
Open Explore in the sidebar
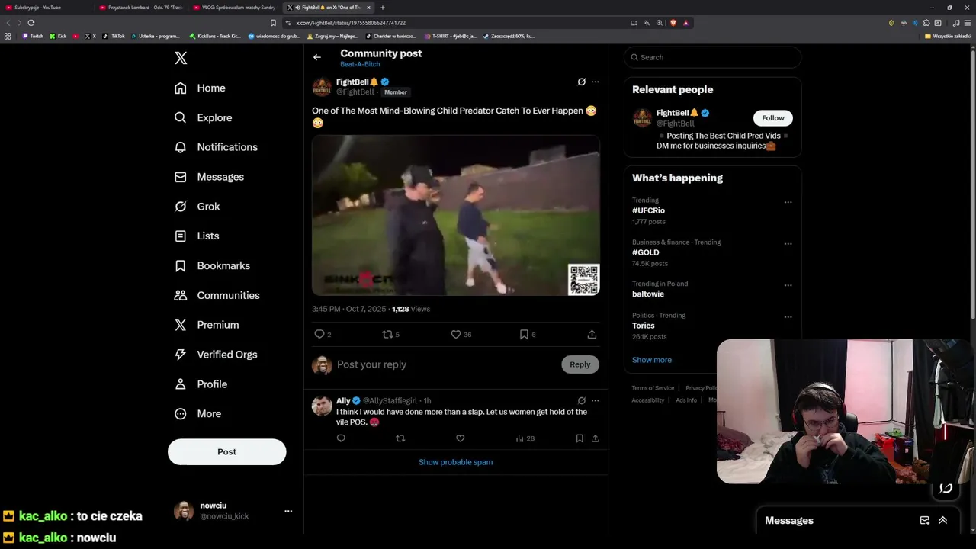[x=203, y=117]
